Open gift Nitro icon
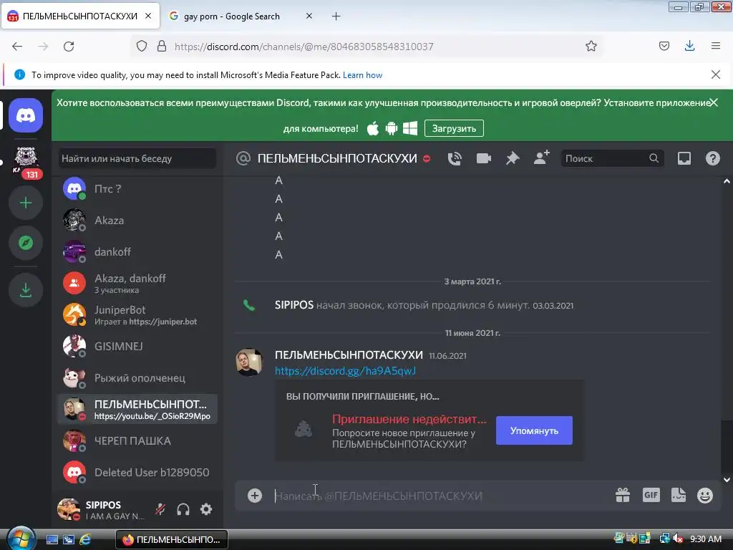Screen dimensions: 733x550 pos(623,495)
